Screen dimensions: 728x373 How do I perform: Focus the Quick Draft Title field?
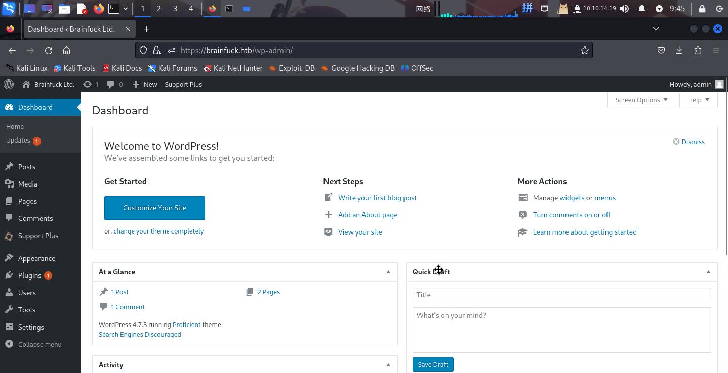click(x=561, y=295)
